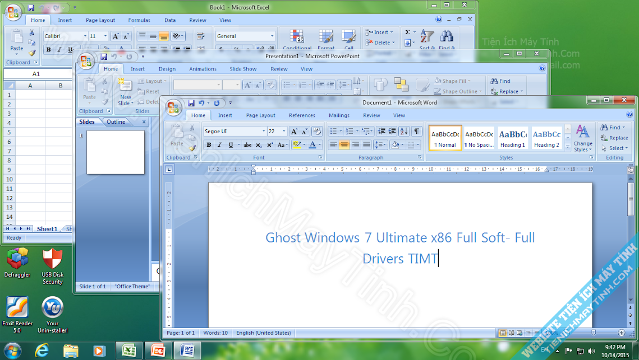
Task: Open Sort dialog from the Paragraph group
Action: click(403, 130)
